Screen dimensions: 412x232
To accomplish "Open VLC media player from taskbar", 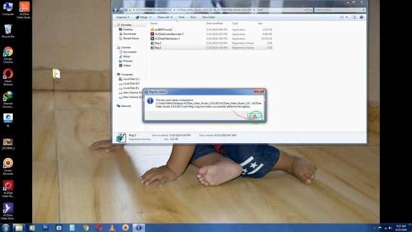I will [112, 227].
